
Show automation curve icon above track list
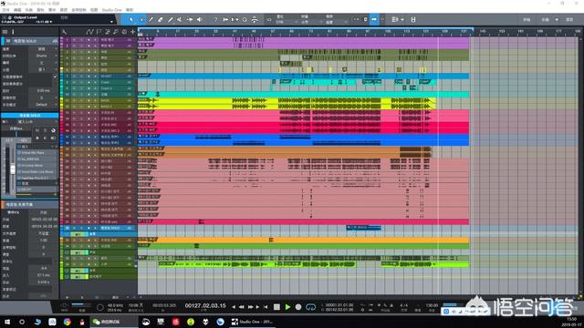[x=89, y=32]
